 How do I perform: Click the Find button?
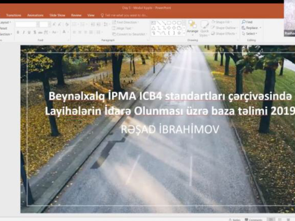click(x=247, y=22)
